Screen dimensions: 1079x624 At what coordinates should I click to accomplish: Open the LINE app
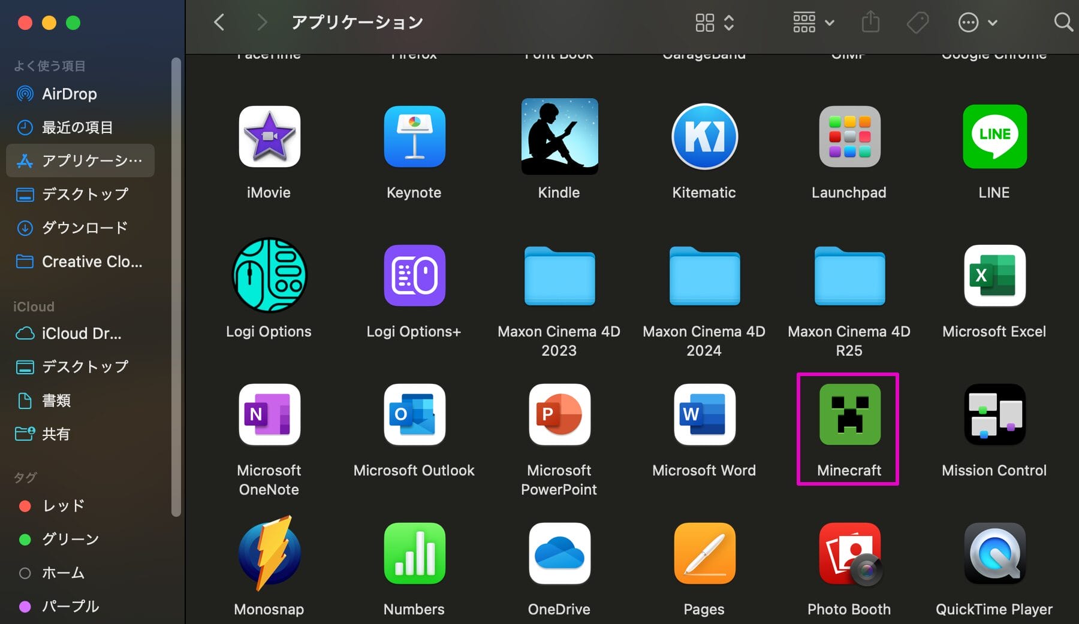pyautogui.click(x=994, y=137)
